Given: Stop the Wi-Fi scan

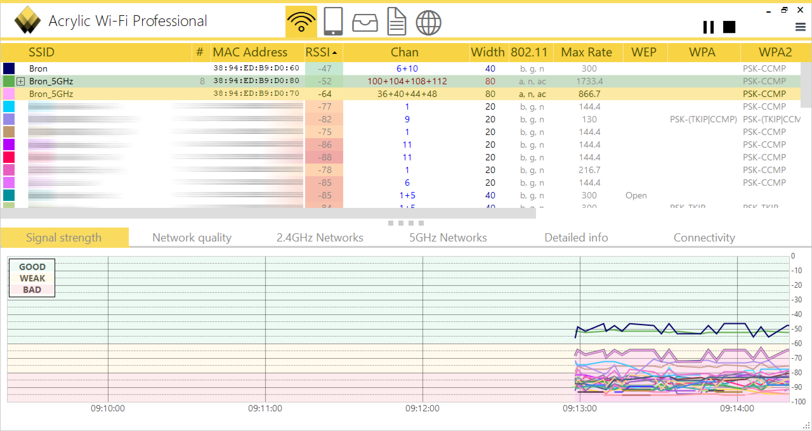Looking at the screenshot, I should pos(729,27).
